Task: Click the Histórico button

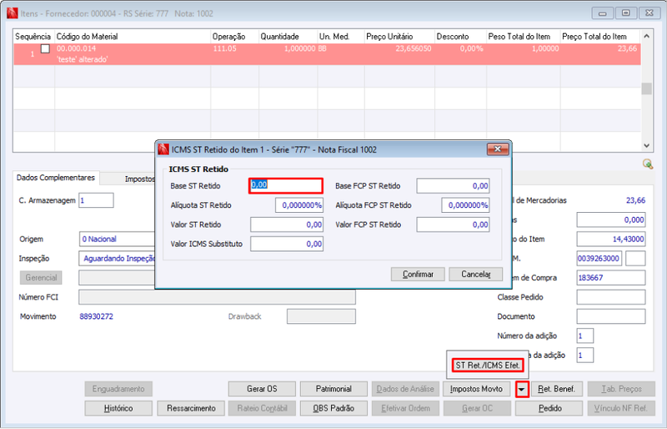Action: point(118,408)
